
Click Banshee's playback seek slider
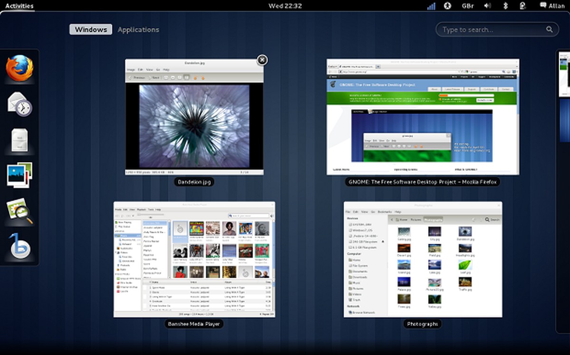coord(151,214)
